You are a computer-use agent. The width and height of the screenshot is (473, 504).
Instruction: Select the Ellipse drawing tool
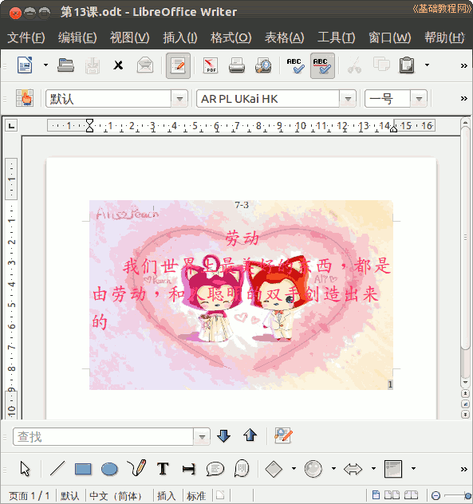[109, 469]
